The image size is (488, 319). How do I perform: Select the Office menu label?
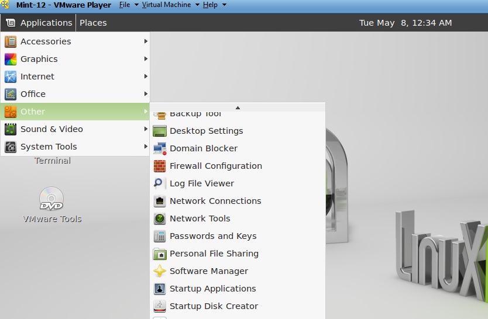coord(33,94)
